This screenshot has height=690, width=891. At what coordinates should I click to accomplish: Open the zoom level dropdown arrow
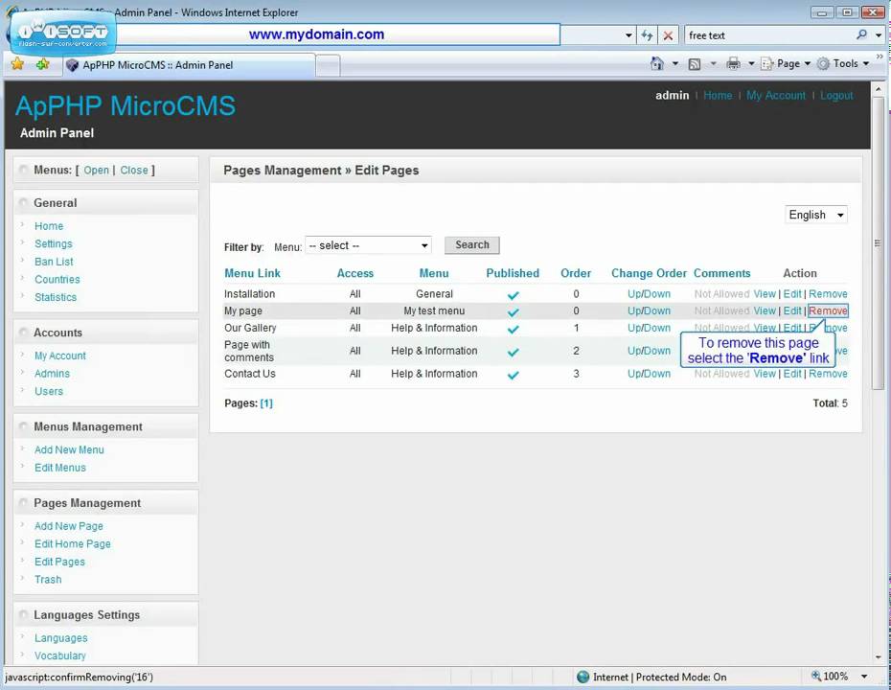point(864,677)
